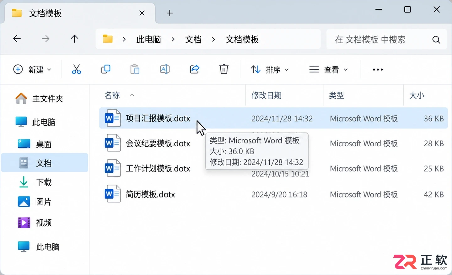The width and height of the screenshot is (452, 275).
Task: Sort by the 类型 column header
Action: pos(336,95)
